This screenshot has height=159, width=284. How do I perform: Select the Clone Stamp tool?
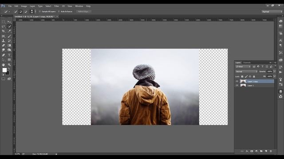4,41
